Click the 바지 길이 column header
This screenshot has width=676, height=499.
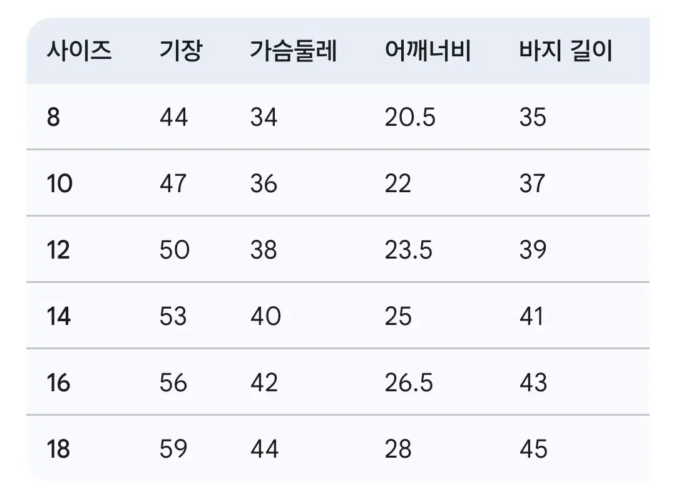pyautogui.click(x=566, y=51)
